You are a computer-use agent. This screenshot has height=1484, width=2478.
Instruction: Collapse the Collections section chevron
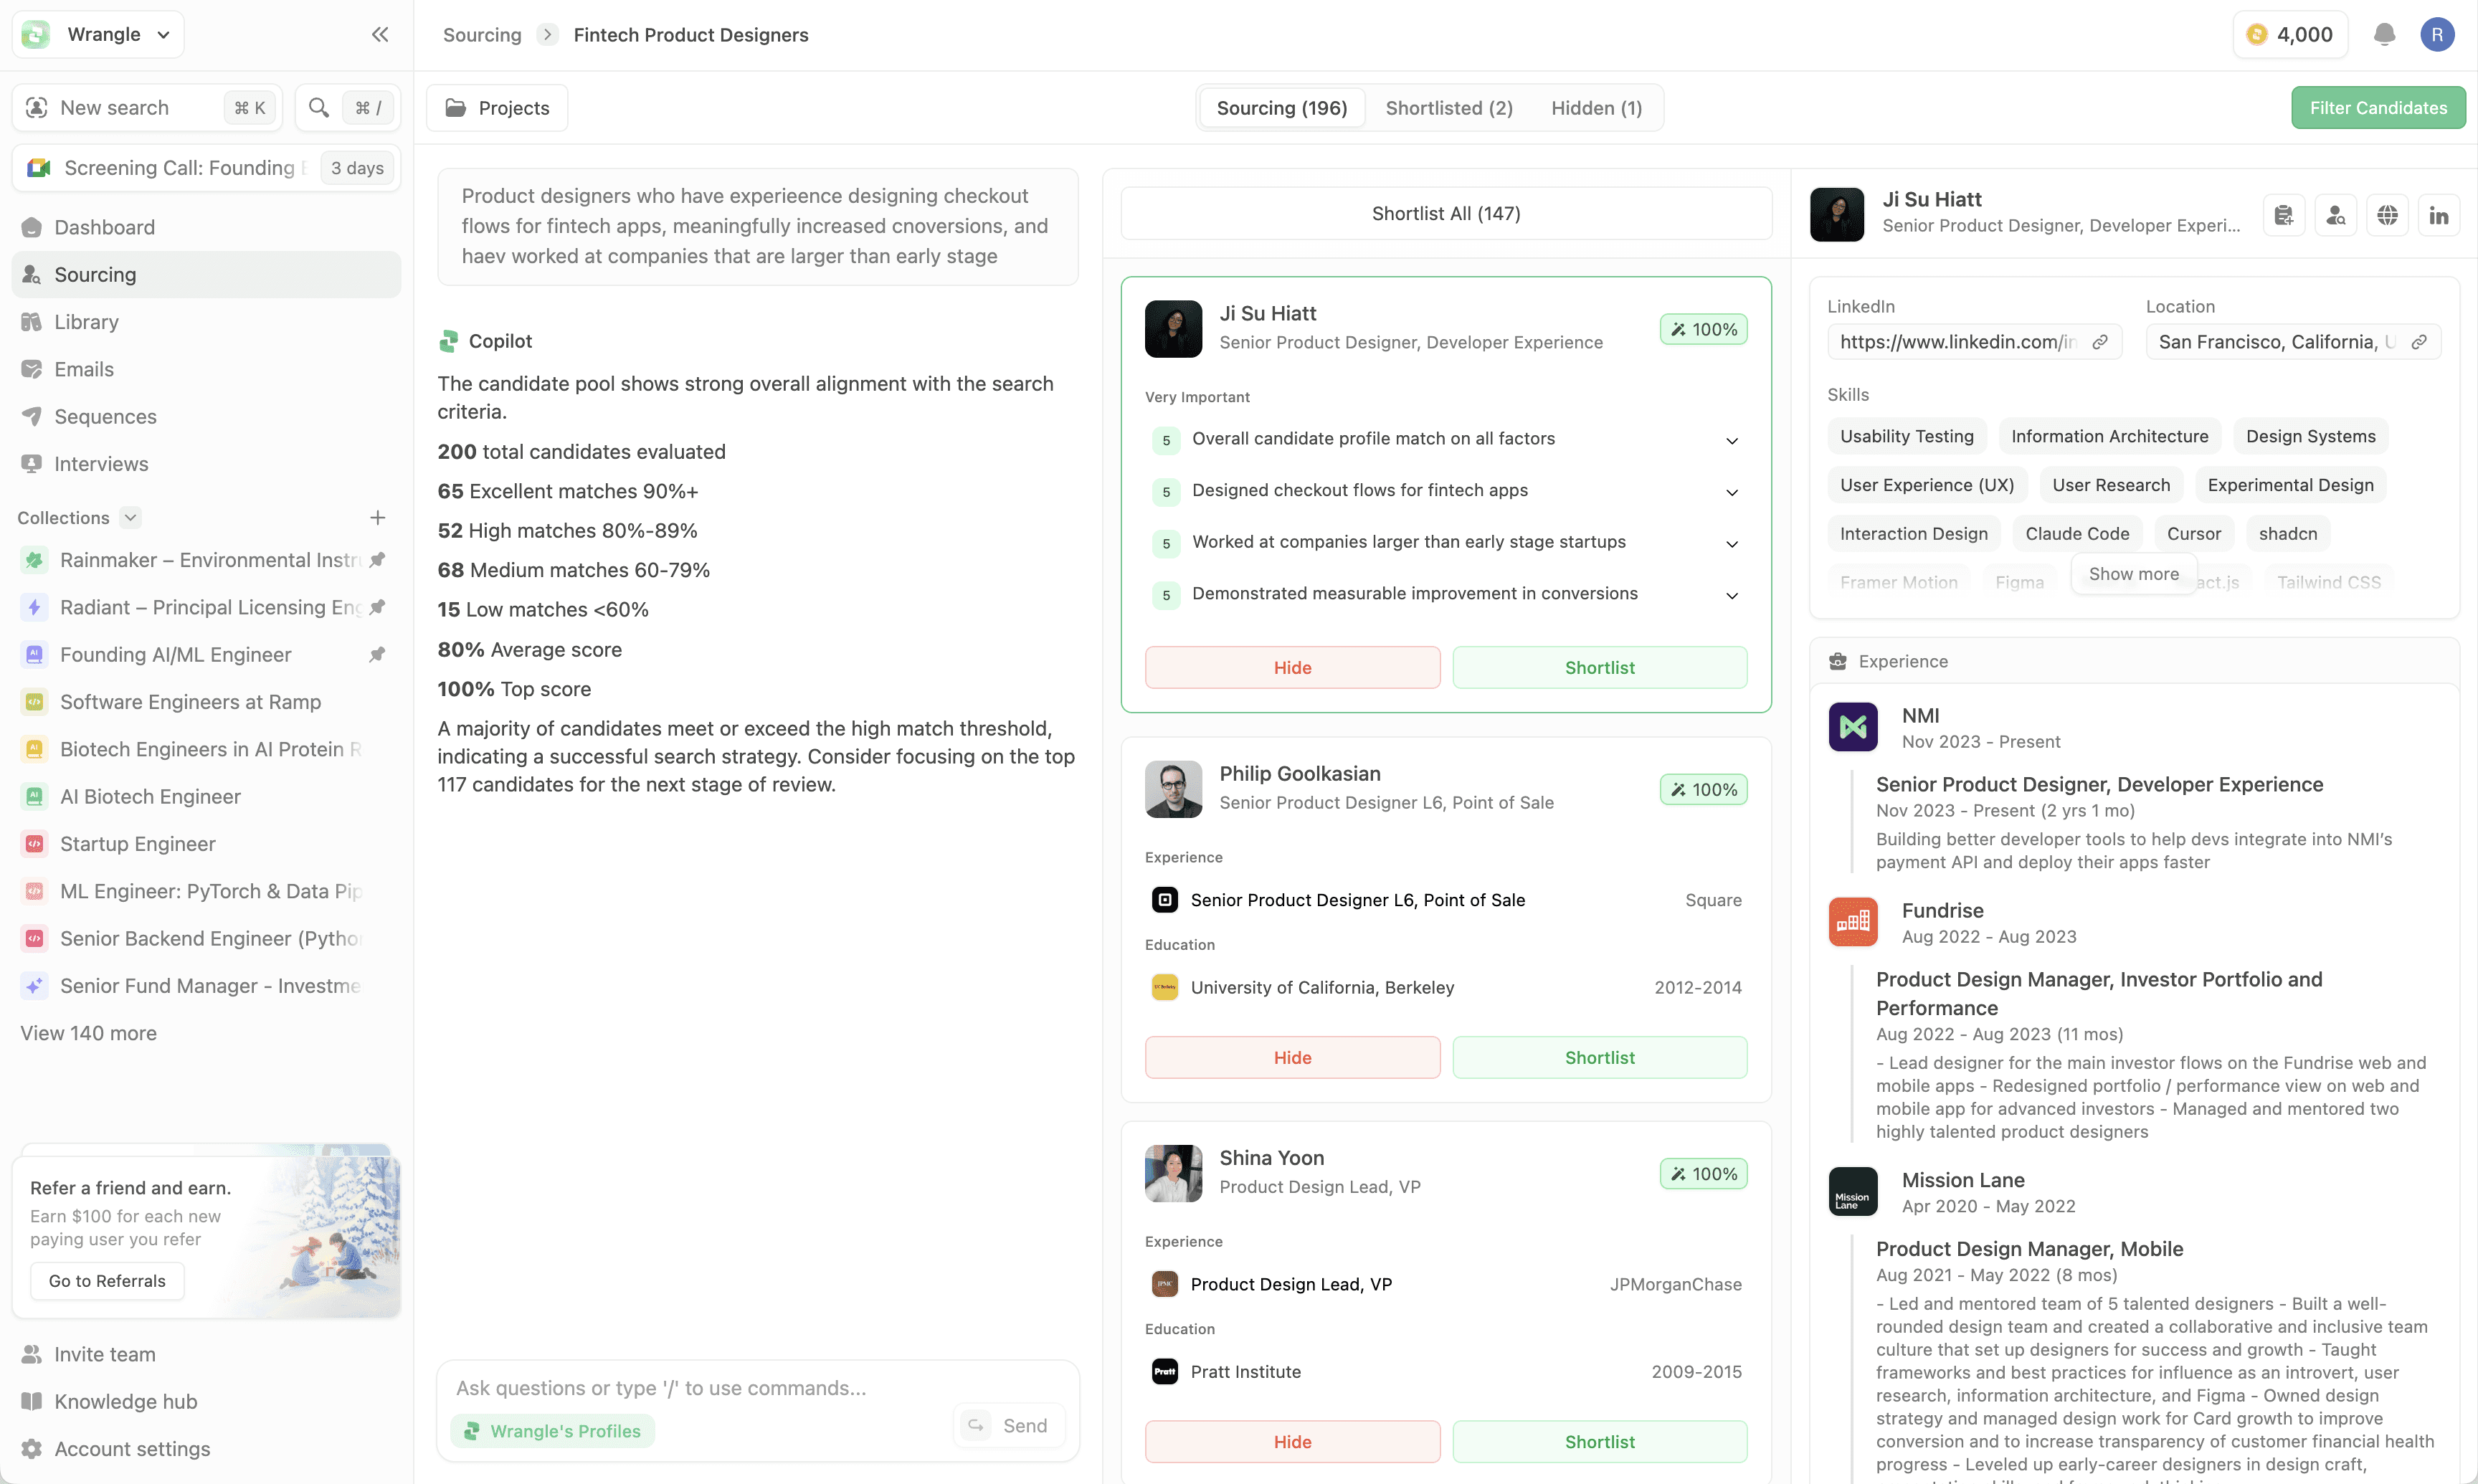pyautogui.click(x=130, y=518)
